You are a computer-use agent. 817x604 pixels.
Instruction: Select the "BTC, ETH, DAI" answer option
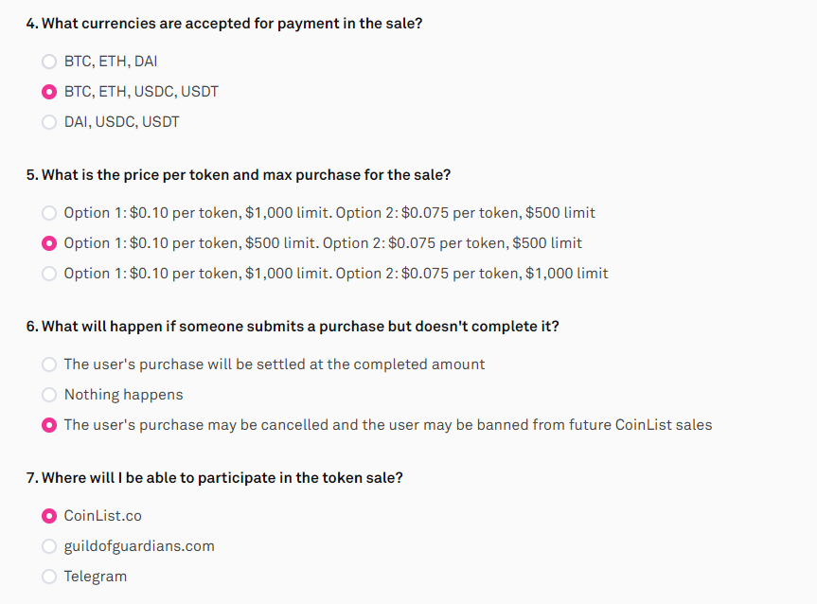48,61
